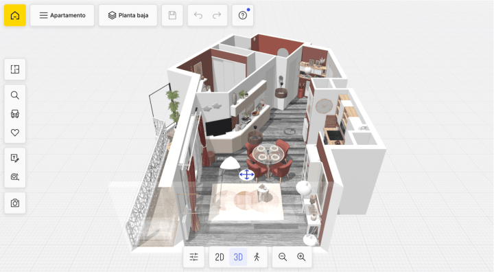Save the project with the floppy disk icon
The width and height of the screenshot is (494, 272).
click(x=172, y=15)
